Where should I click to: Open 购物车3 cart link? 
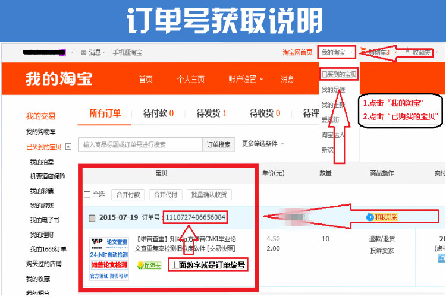point(379,52)
